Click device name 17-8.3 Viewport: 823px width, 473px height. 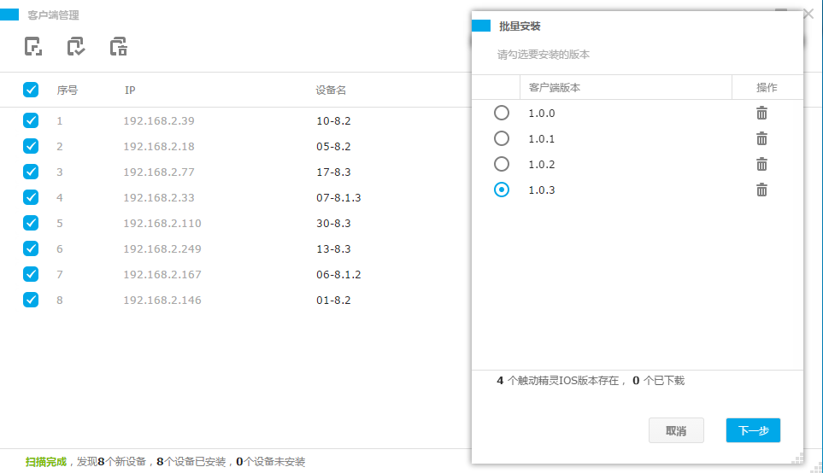coord(333,172)
